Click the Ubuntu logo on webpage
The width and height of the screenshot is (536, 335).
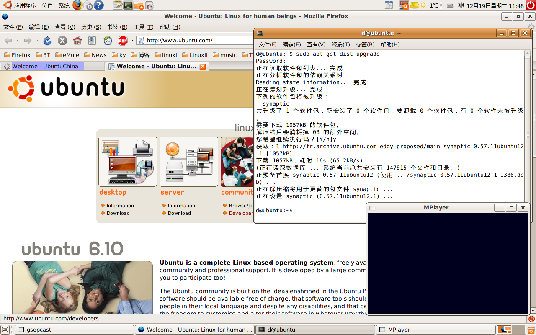point(66,88)
